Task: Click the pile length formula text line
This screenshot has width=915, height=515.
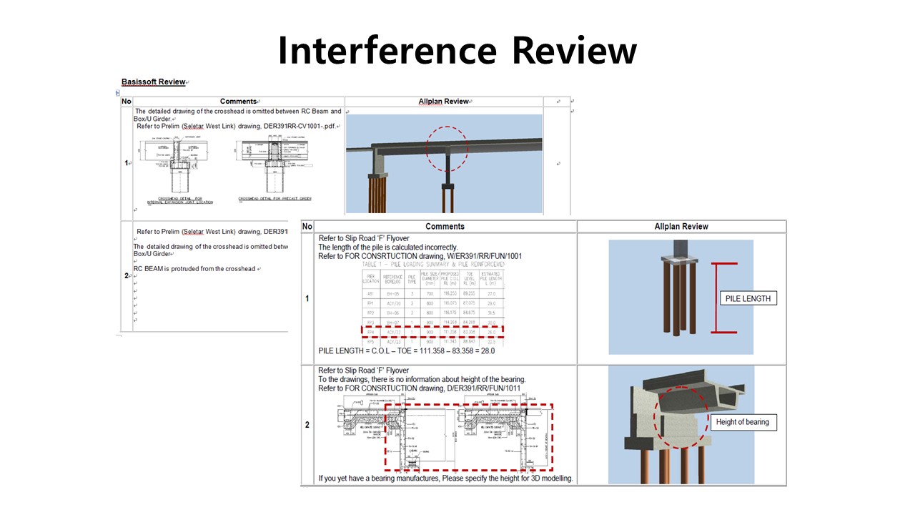Action: pyautogui.click(x=406, y=351)
